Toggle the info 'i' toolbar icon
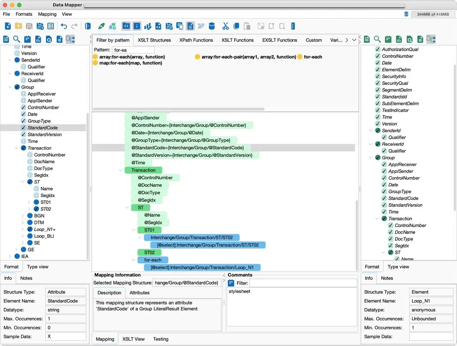457x346 pixels. click(137, 26)
